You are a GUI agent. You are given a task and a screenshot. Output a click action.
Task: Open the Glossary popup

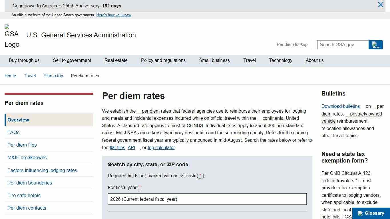[x=370, y=213]
